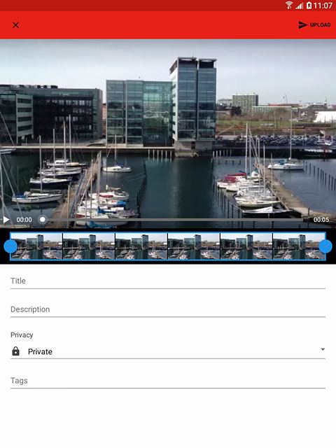
Task: Click the third filmstrip thumbnail
Action: coord(141,246)
